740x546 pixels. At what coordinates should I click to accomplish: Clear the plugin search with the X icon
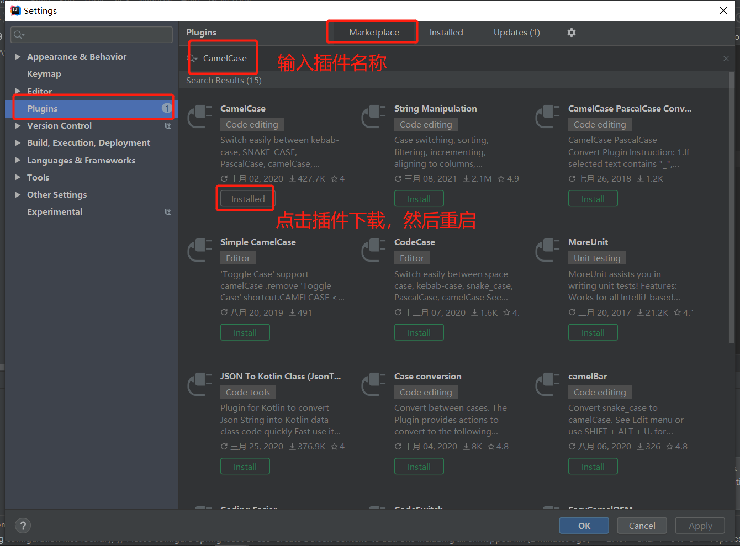coord(726,59)
